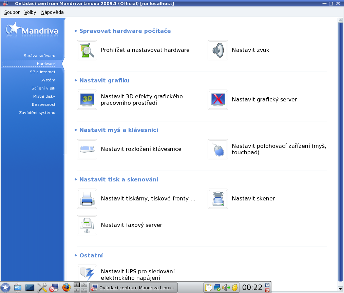Go to Síť a internet section

pos(42,72)
